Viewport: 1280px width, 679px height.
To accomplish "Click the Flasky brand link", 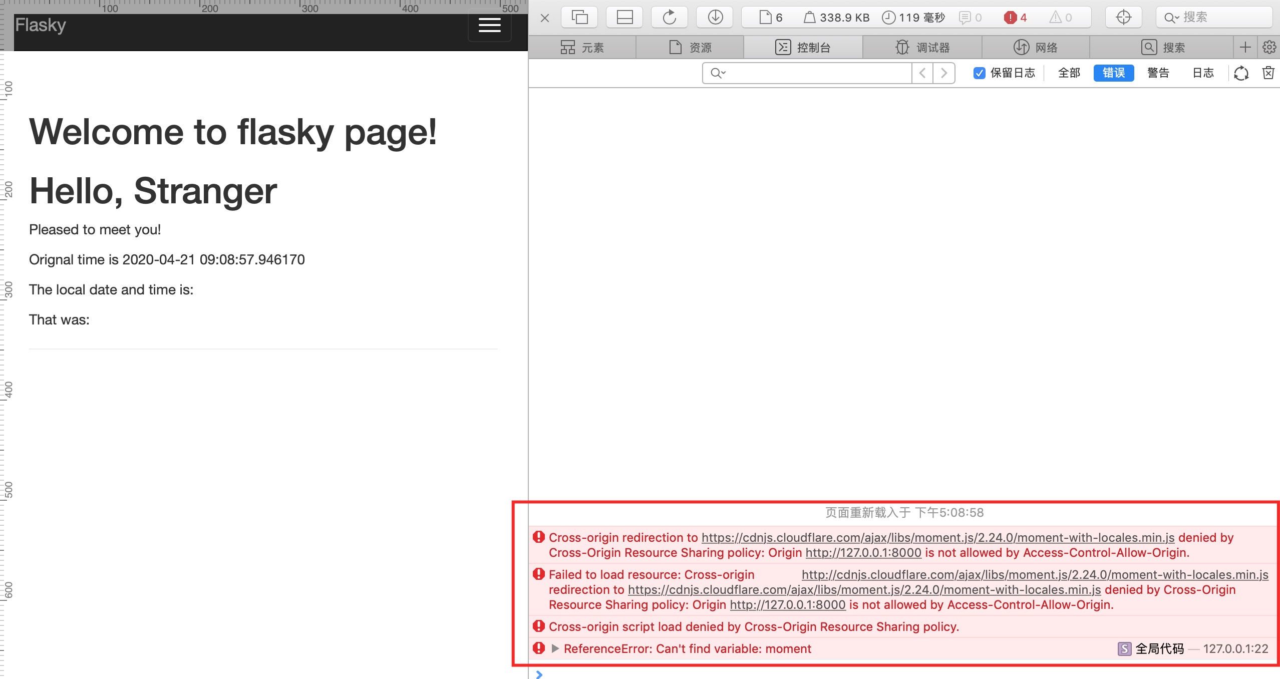I will pos(41,25).
